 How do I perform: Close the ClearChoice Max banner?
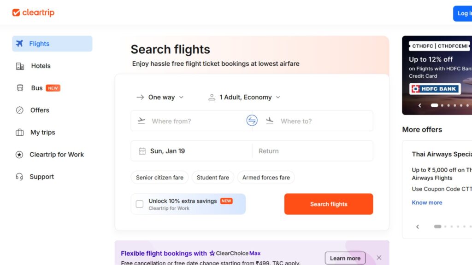click(379, 258)
